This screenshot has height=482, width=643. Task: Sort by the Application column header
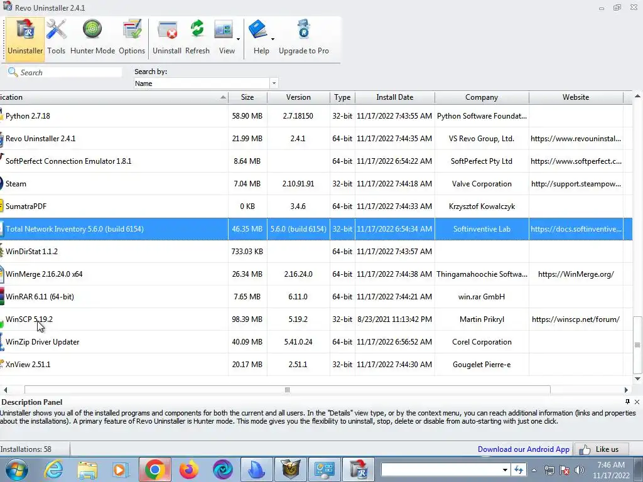pyautogui.click(x=114, y=97)
